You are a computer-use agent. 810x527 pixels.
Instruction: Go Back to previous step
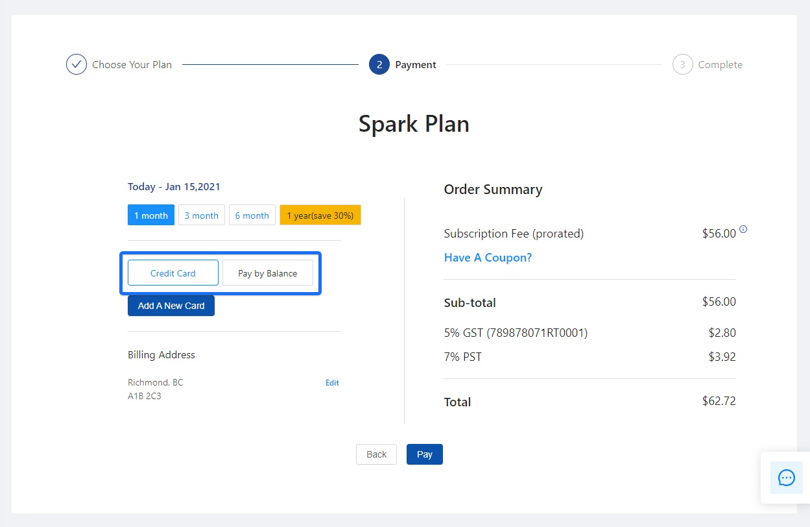coord(376,454)
